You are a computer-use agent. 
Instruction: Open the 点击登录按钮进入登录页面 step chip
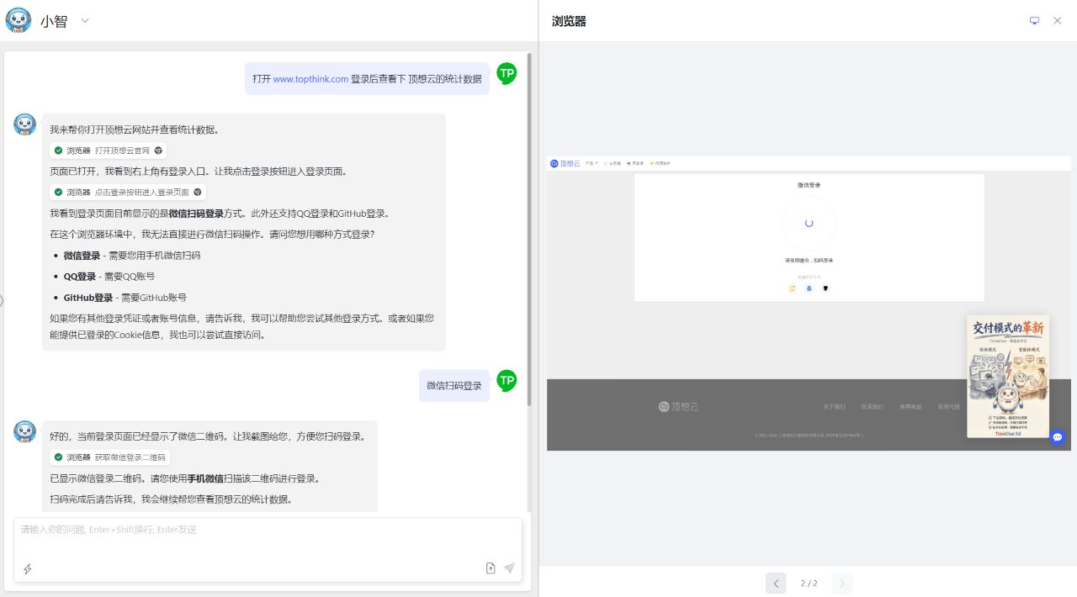pyautogui.click(x=128, y=193)
